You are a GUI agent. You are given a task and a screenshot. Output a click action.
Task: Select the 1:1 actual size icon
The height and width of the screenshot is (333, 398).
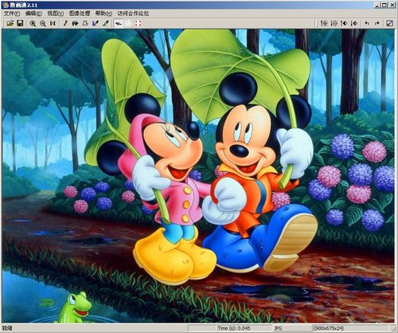[53, 23]
